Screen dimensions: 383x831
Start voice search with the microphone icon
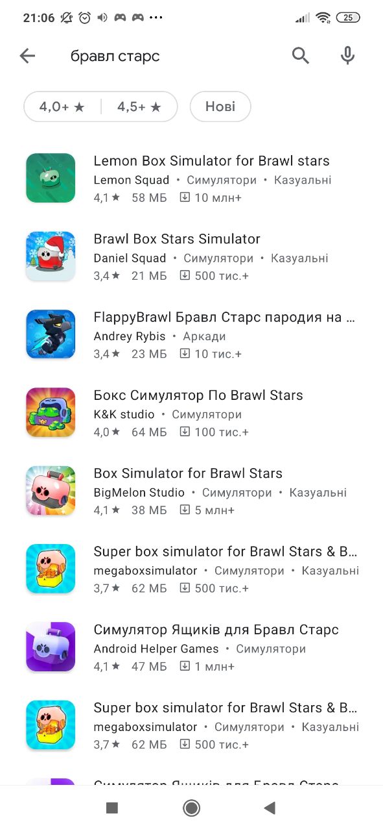348,56
